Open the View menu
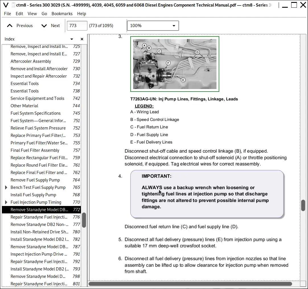This screenshot has height=289, width=308. [32, 14]
